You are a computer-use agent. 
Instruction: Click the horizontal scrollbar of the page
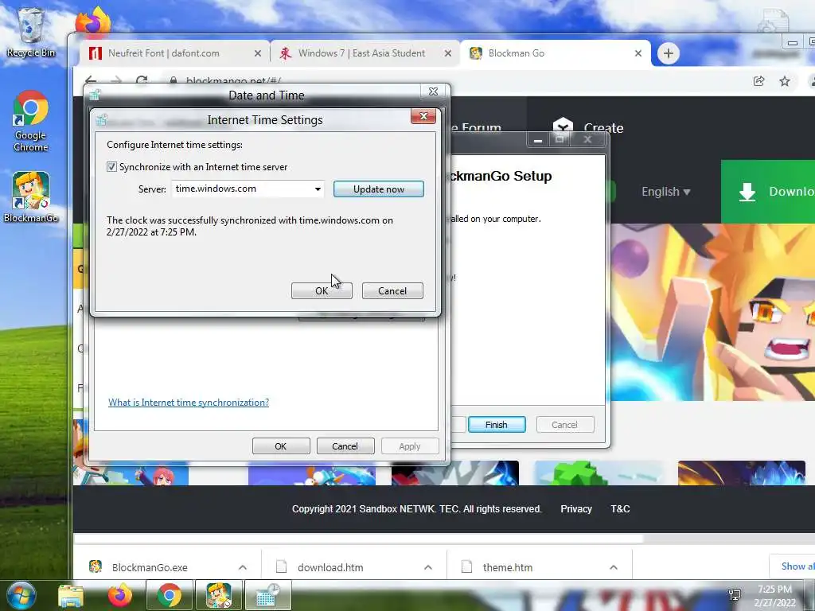(x=359, y=539)
